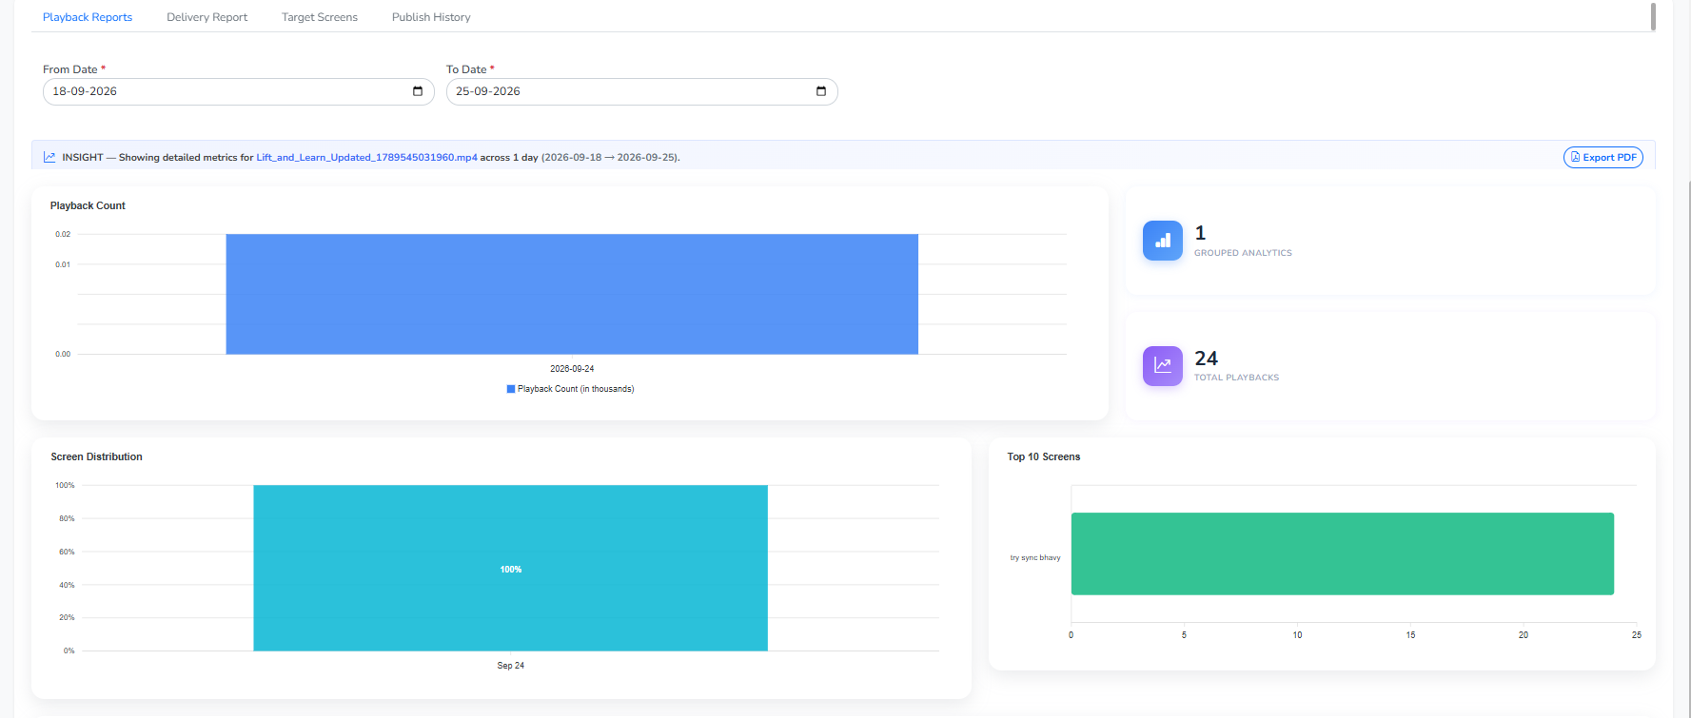This screenshot has width=1691, height=718.
Task: Click the Export PDF button
Action: click(x=1603, y=157)
